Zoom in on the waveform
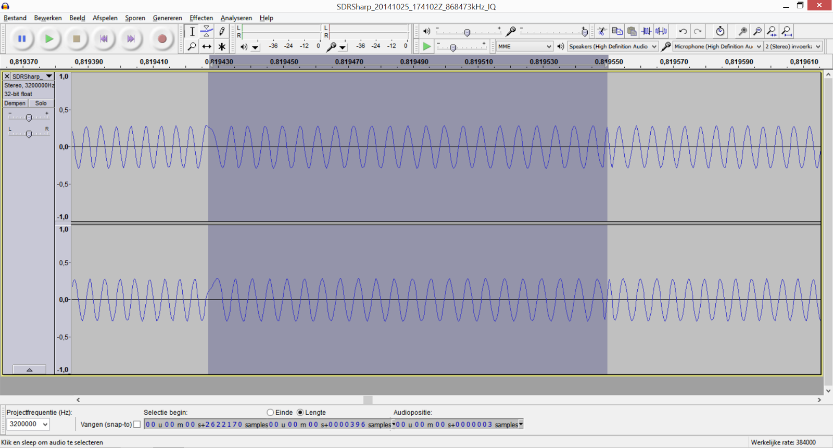This screenshot has width=833, height=448. pos(743,31)
